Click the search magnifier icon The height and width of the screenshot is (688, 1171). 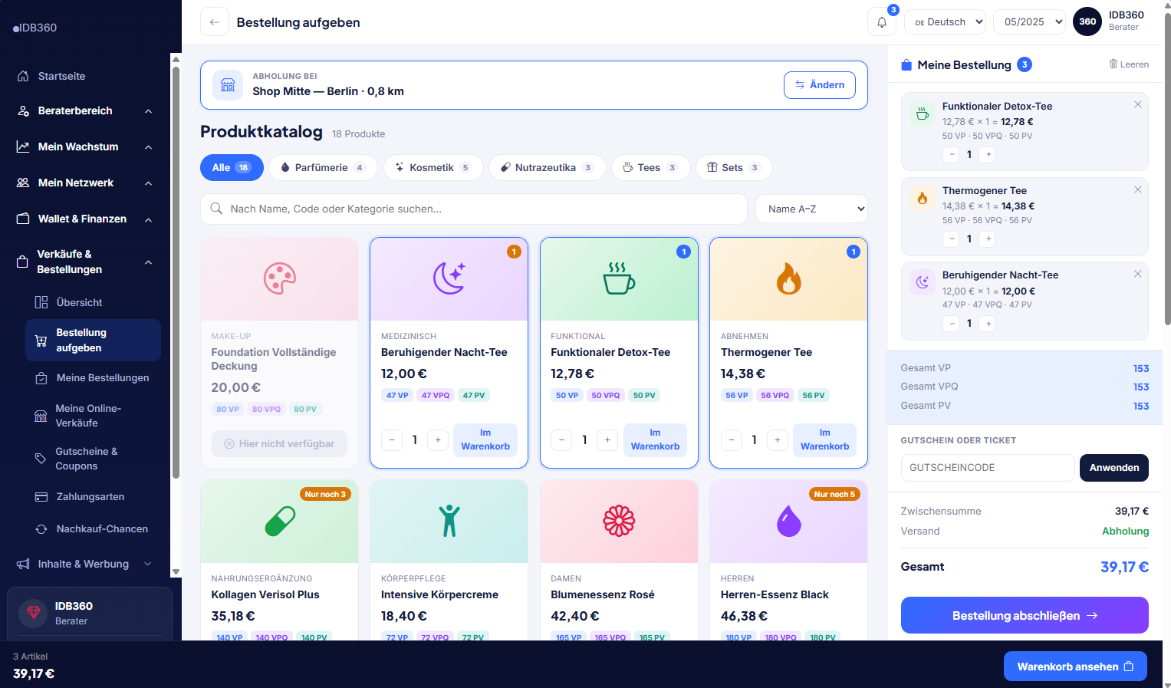point(216,209)
